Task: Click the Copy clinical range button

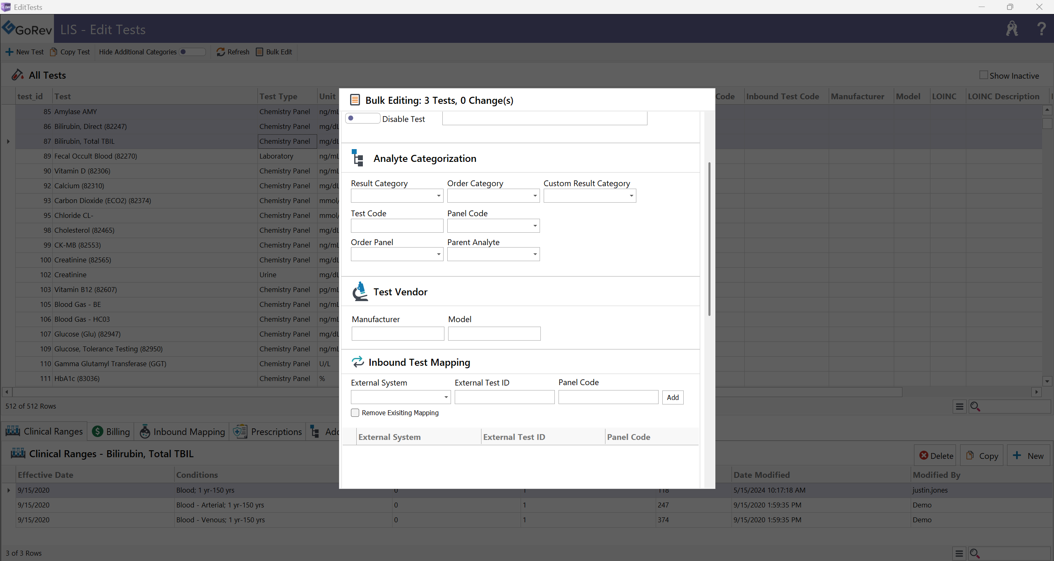Action: [x=982, y=456]
